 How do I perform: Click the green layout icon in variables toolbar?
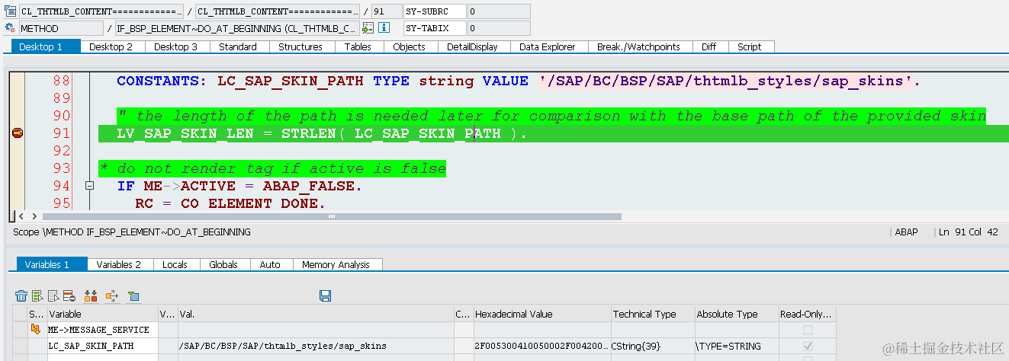point(133,296)
